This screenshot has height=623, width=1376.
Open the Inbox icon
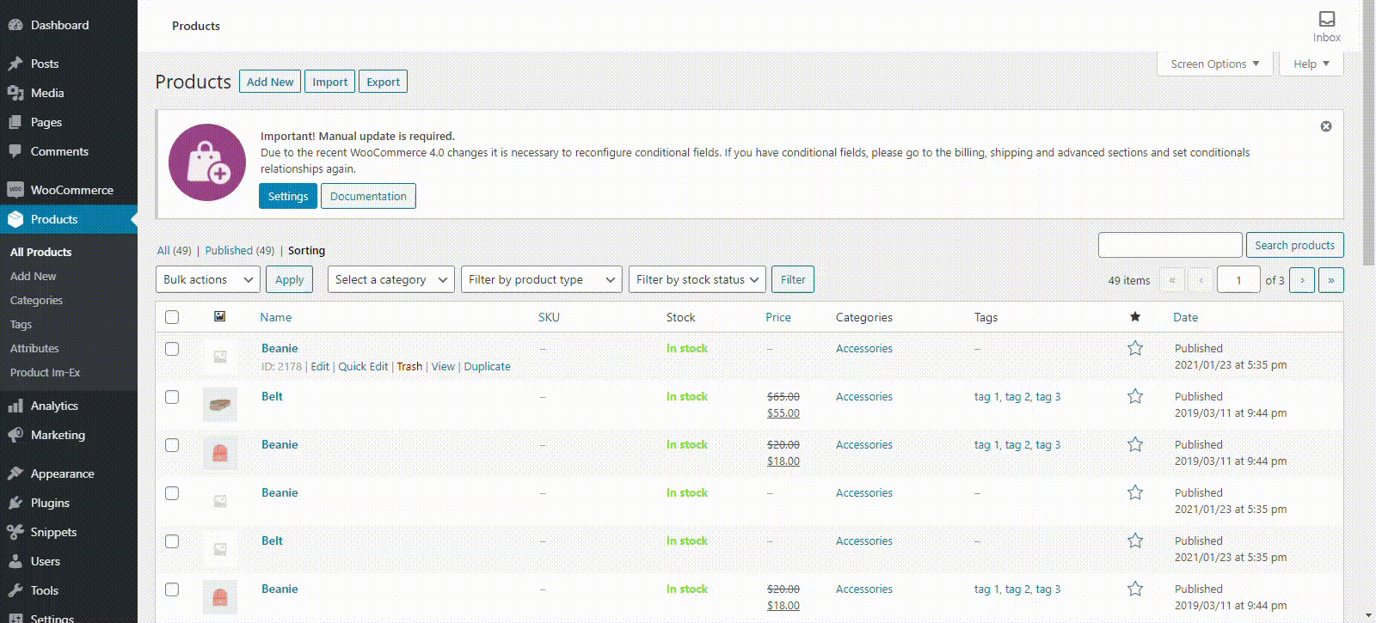pos(1327,19)
